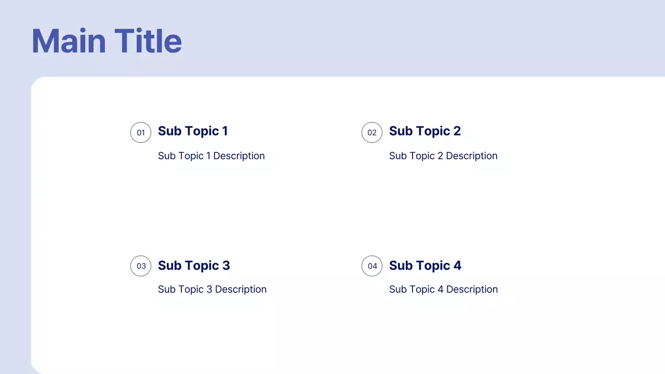Click the 01 numbered circle badge
The width and height of the screenshot is (665, 374).
141,132
